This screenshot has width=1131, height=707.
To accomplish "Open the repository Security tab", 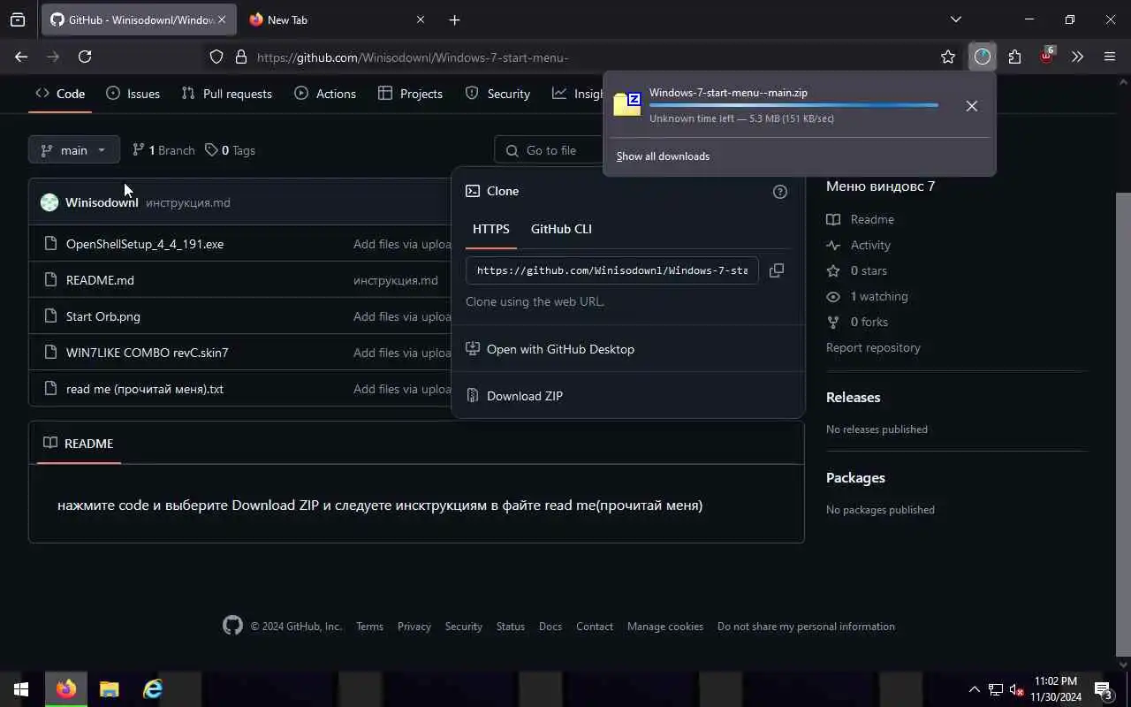I will (497, 94).
